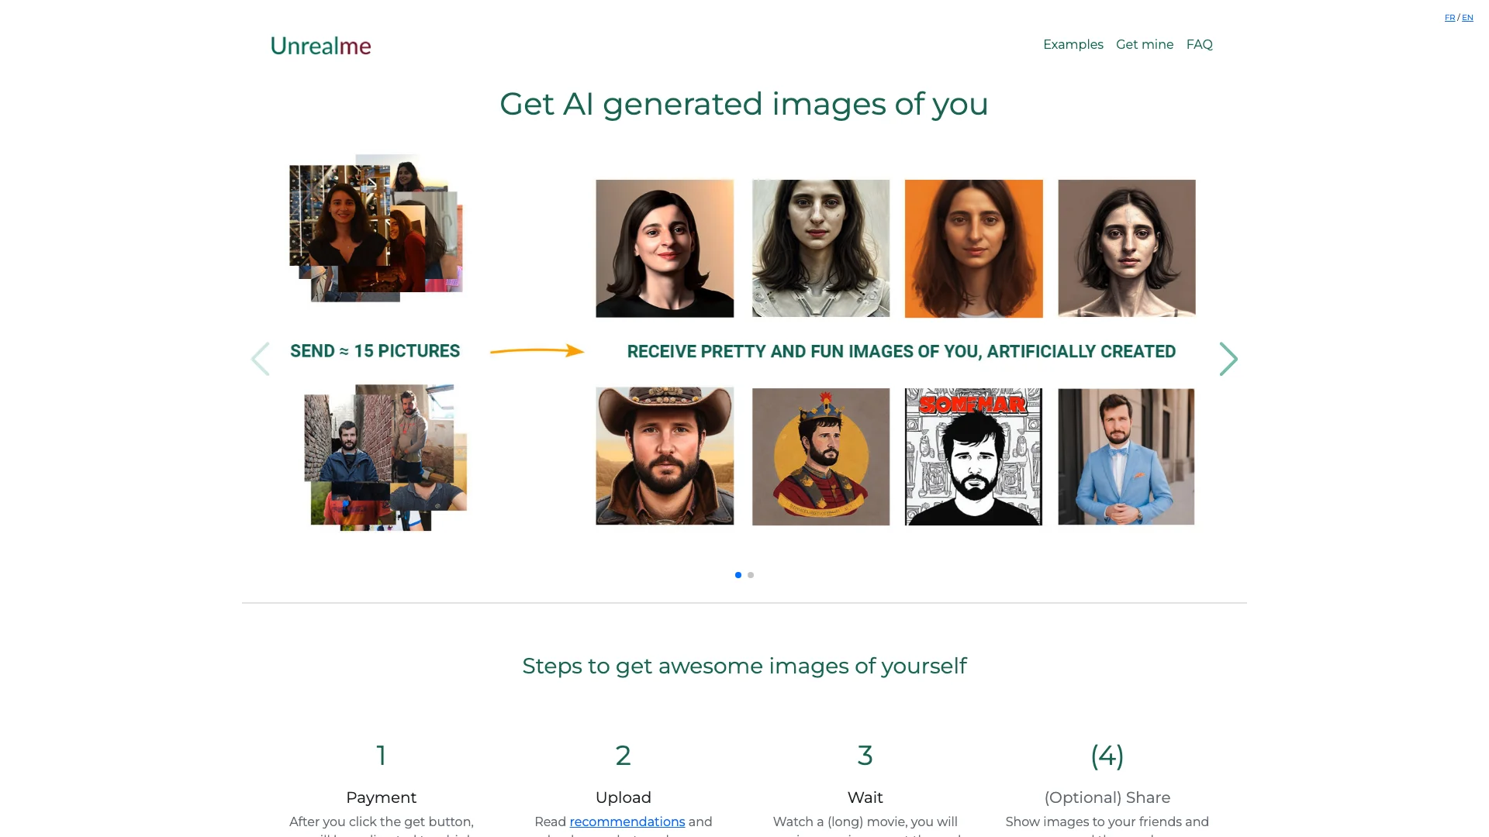Screen dimensions: 1489x837
Task: Switch language to FR
Action: pos(1449,17)
